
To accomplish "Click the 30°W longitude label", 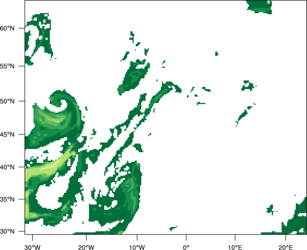I will [33, 247].
